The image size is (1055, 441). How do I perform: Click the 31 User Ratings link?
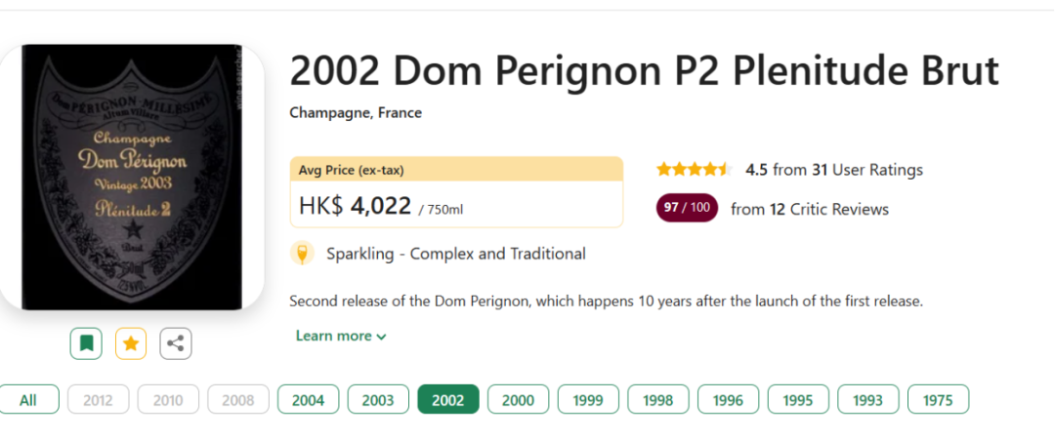pos(867,170)
